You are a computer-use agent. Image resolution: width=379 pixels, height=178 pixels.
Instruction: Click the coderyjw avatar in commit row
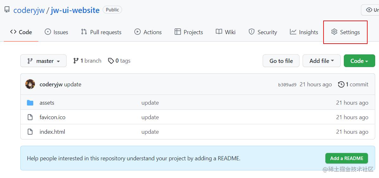click(x=30, y=84)
